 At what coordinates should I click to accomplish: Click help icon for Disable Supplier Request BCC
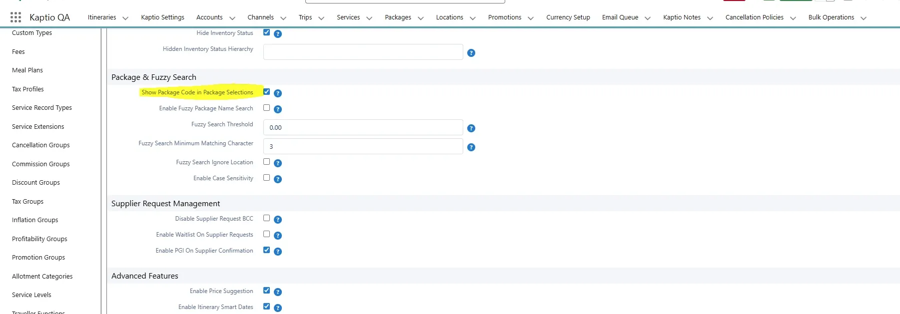click(278, 220)
